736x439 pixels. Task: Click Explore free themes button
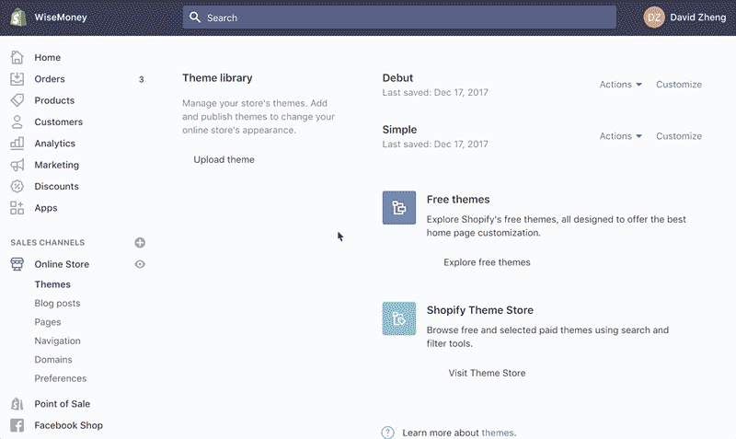(487, 262)
